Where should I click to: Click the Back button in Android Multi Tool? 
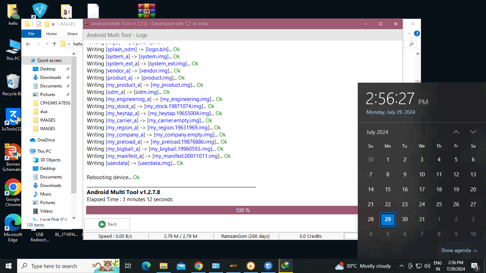coord(107,224)
